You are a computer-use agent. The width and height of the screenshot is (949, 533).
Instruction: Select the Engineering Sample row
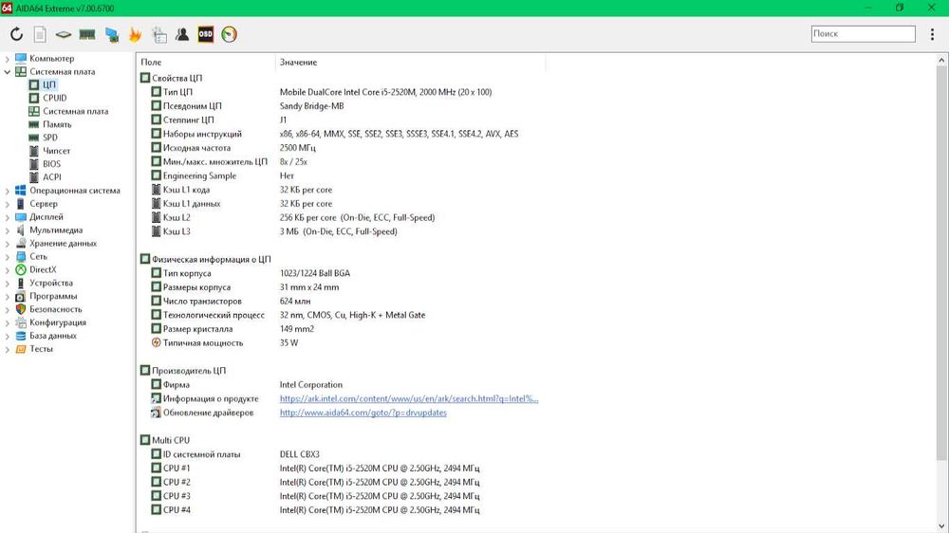342,175
